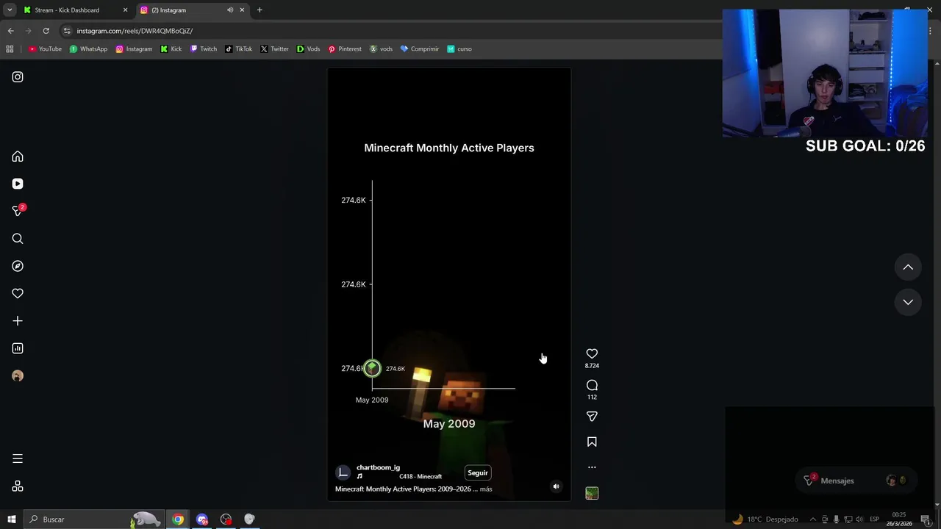Like the reel with the heart icon

(592, 354)
